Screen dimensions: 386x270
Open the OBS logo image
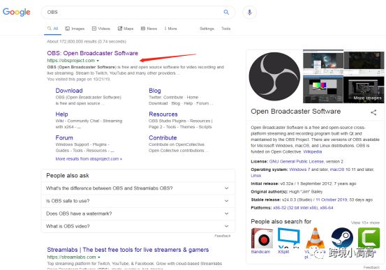[274, 76]
